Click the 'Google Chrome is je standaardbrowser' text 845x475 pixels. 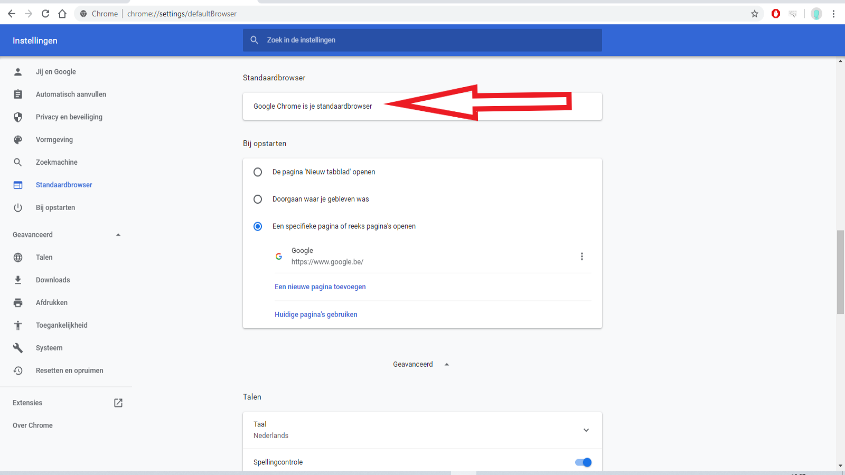pyautogui.click(x=313, y=107)
